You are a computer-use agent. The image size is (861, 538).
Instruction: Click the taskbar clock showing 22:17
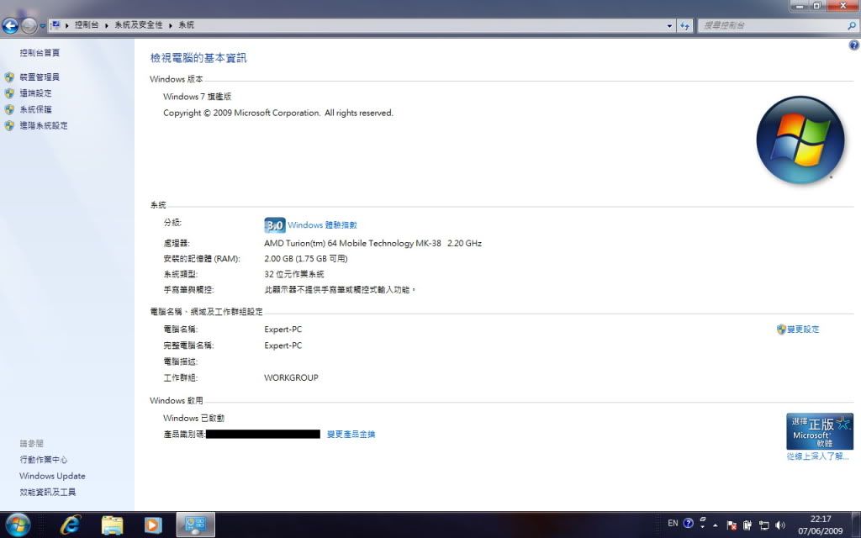pyautogui.click(x=821, y=525)
